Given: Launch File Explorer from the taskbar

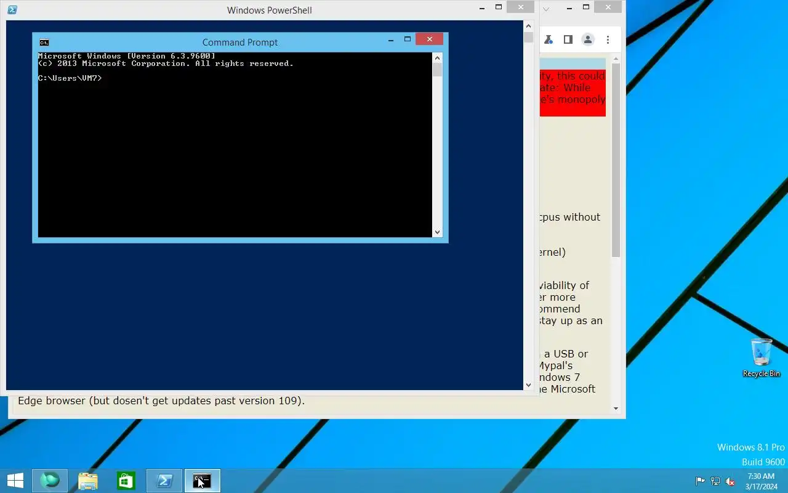Looking at the screenshot, I should pos(88,481).
